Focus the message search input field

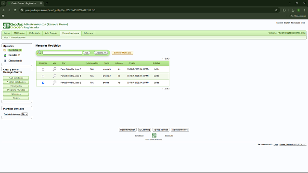click(62, 53)
